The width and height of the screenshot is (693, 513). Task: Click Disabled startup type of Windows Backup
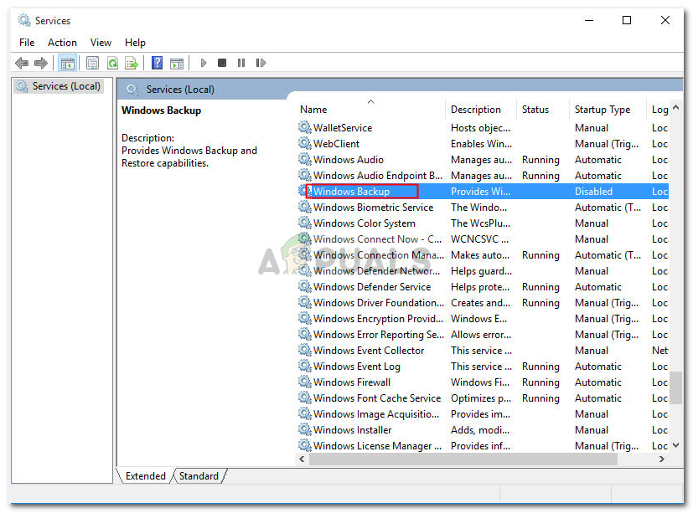tap(593, 191)
